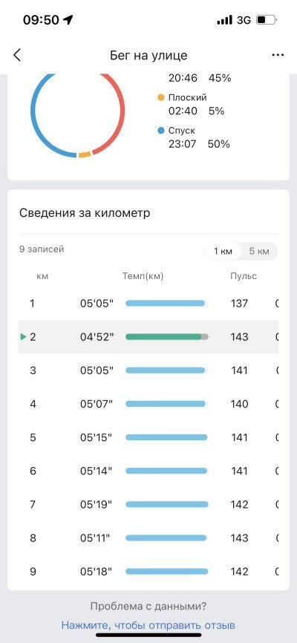Select the kilometer 5 row with 05'15"
Screen dimensions: 297x643
coord(148,437)
